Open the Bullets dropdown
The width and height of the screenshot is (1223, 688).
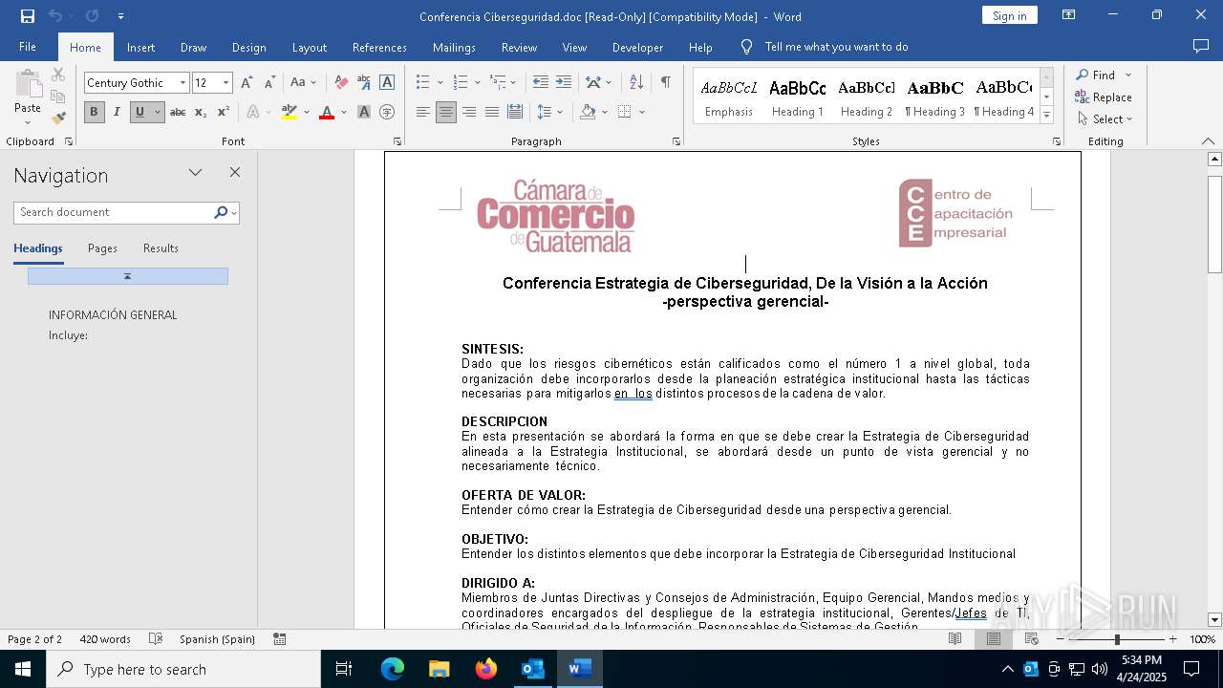click(440, 83)
